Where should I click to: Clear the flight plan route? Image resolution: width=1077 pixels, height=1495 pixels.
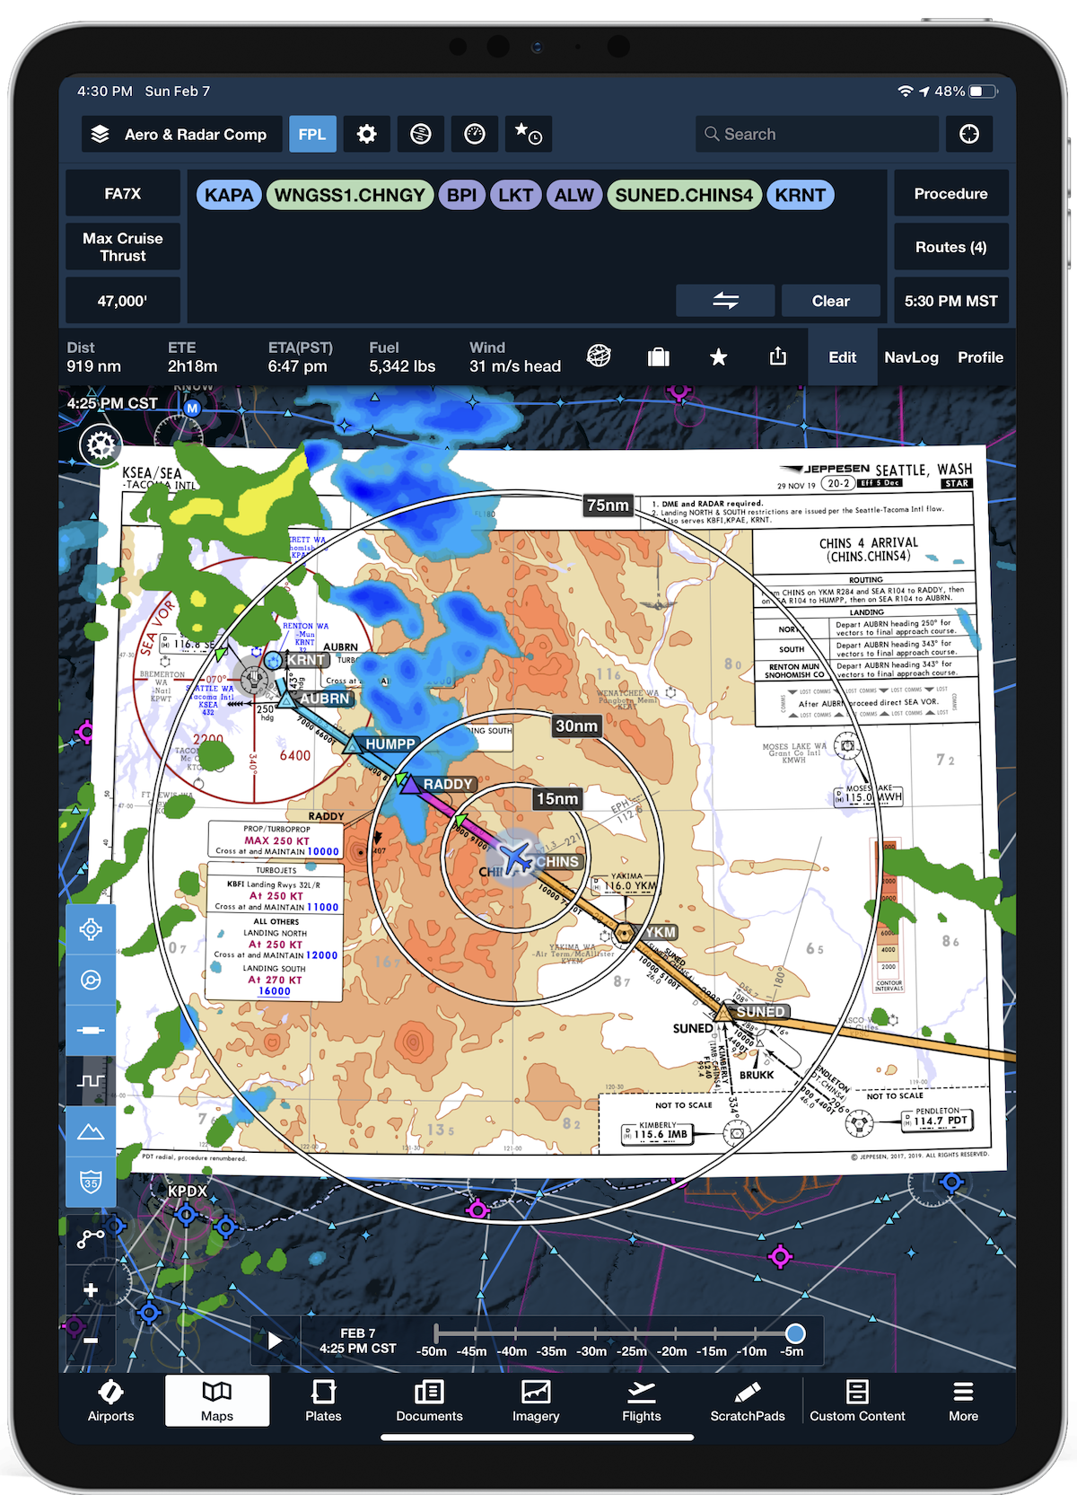click(831, 301)
